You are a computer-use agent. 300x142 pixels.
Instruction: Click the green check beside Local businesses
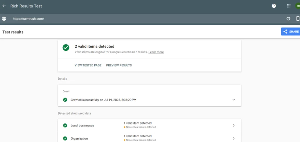point(65,126)
